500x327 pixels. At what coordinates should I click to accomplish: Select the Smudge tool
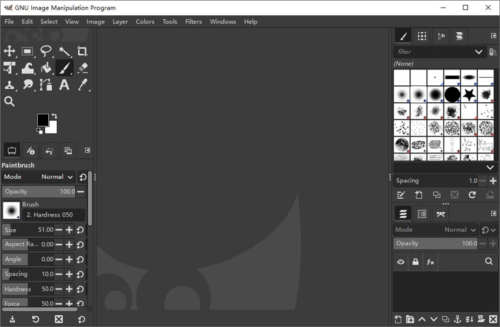28,85
